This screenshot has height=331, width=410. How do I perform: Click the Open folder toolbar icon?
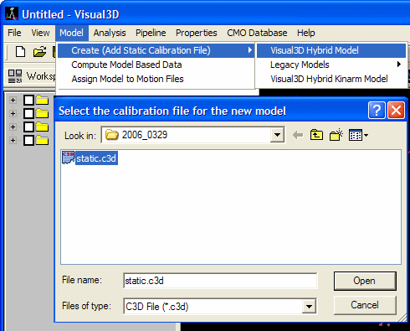(x=39, y=52)
